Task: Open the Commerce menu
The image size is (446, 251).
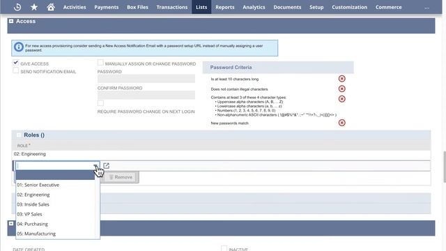Action: (389, 7)
